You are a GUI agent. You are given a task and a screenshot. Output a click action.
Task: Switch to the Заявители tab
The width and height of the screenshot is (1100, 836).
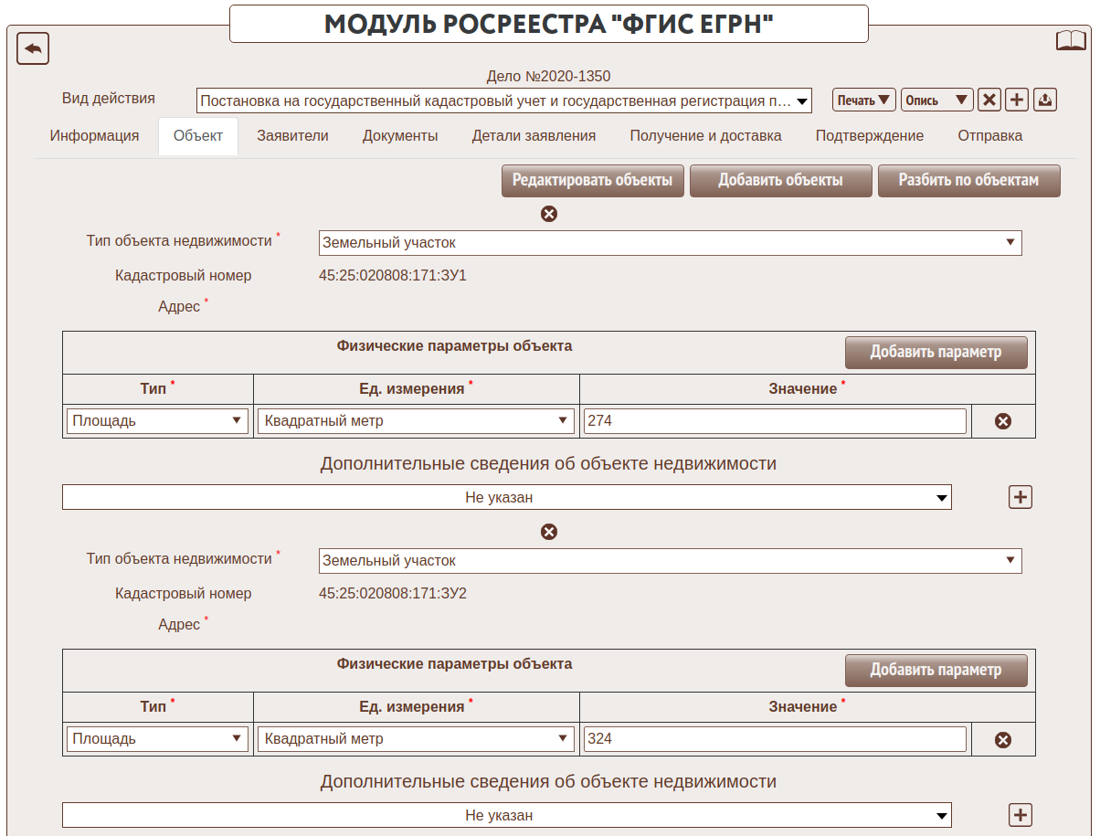click(292, 136)
